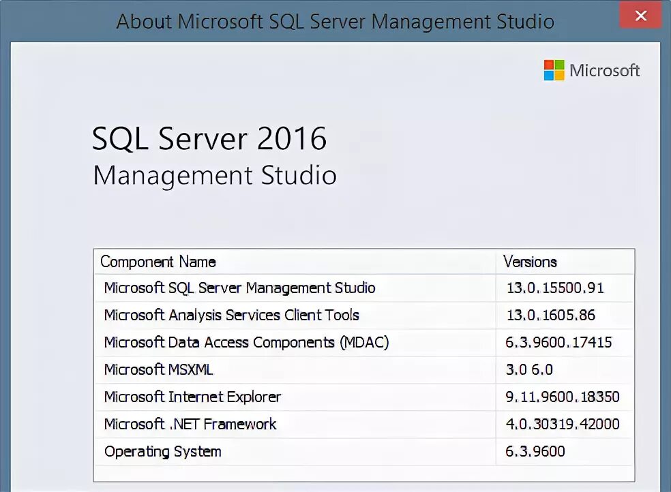Screen dimensions: 671x492
Task: Select the Microsoft .NET Framework row
Action: [x=190, y=424]
